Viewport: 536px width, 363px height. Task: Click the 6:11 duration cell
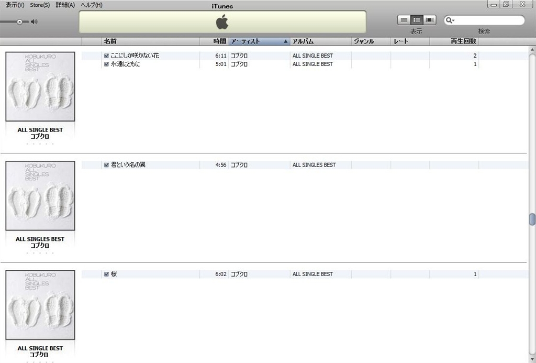221,56
